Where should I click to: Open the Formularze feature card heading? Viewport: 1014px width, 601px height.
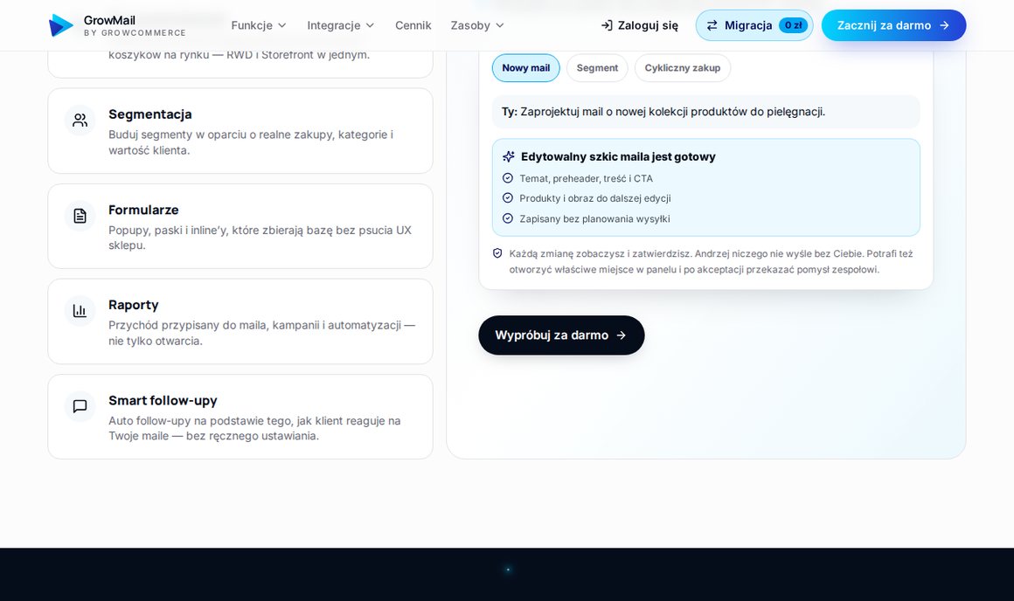(x=143, y=210)
